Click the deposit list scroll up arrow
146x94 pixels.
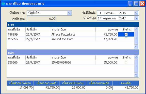click(136, 29)
